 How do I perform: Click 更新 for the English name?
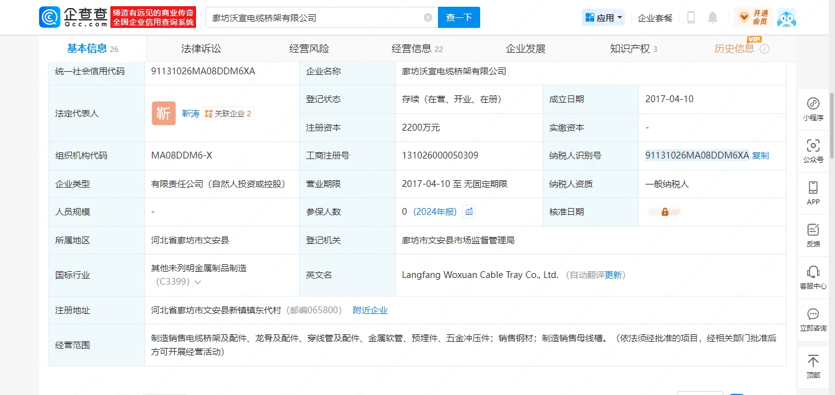tap(614, 275)
